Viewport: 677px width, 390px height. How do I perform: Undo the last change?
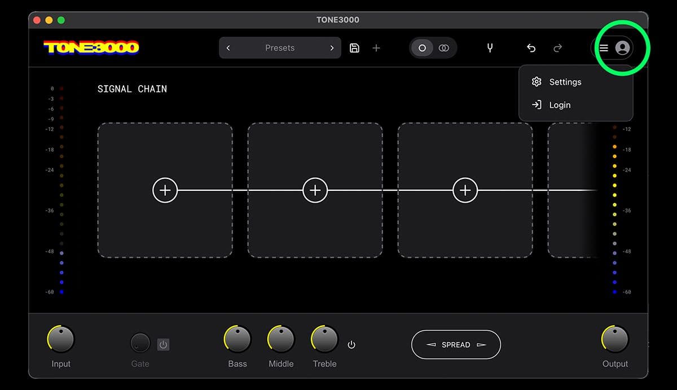tap(531, 48)
